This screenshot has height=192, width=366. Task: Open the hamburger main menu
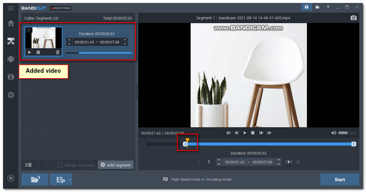click(11, 8)
